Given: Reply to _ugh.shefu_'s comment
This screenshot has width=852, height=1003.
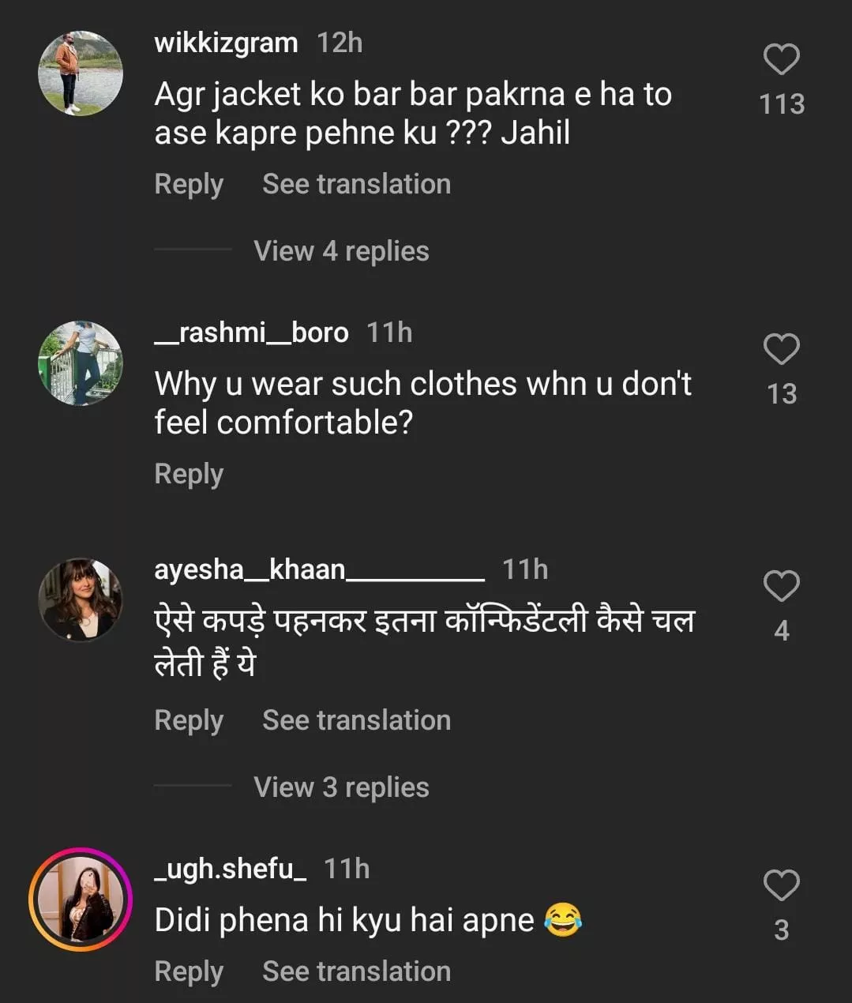Looking at the screenshot, I should coord(189,971).
